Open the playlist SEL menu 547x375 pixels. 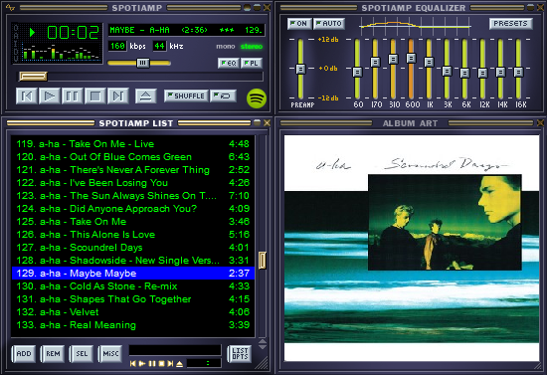[82, 354]
